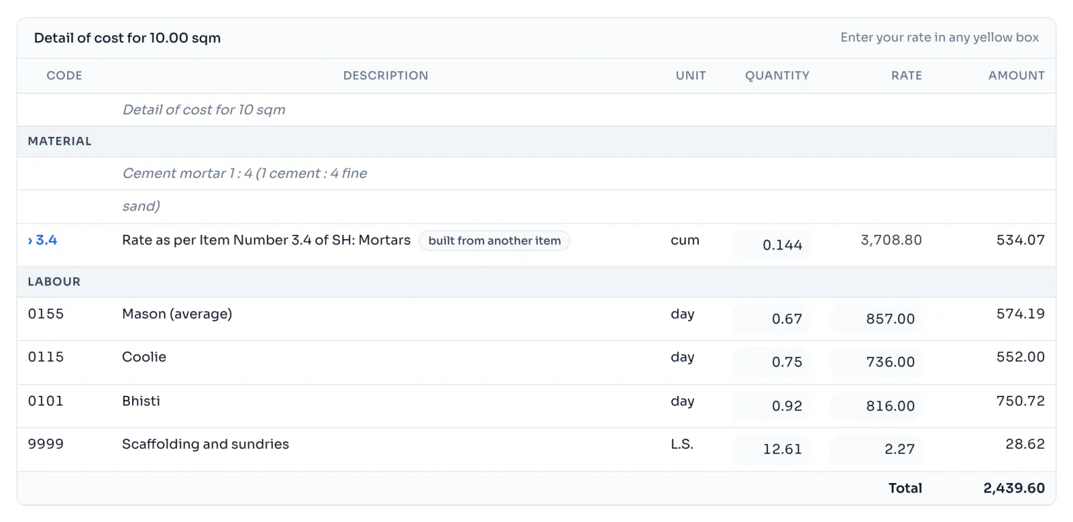This screenshot has width=1073, height=522.
Task: Select the mortar rate value 3,708.80
Action: pyautogui.click(x=891, y=240)
